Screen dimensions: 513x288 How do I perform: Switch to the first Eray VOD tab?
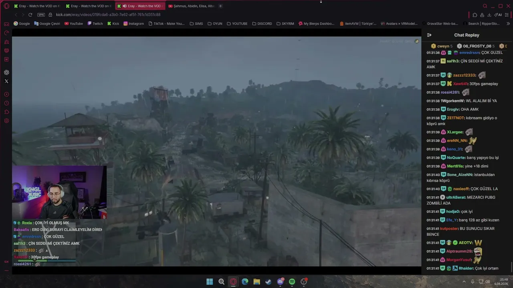pyautogui.click(x=37, y=6)
